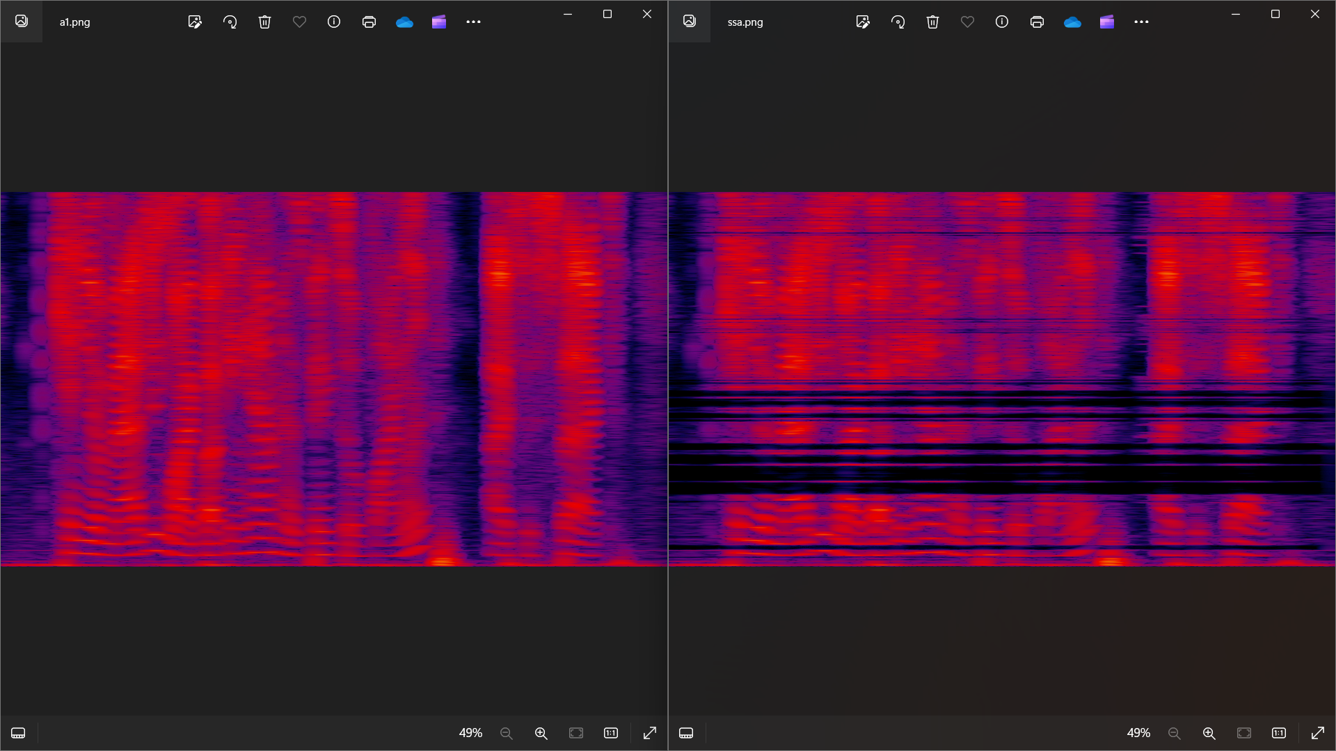Open Edit image tool in ssa.png window
The width and height of the screenshot is (1336, 751).
pyautogui.click(x=863, y=22)
